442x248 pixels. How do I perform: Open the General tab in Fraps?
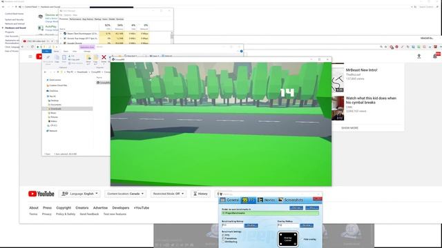[230, 200]
